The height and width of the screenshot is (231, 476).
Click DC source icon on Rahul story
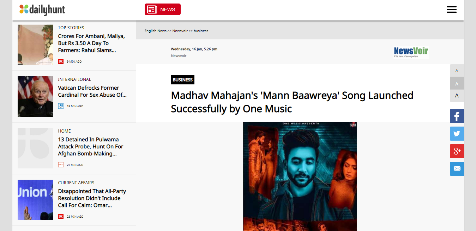pos(61,62)
